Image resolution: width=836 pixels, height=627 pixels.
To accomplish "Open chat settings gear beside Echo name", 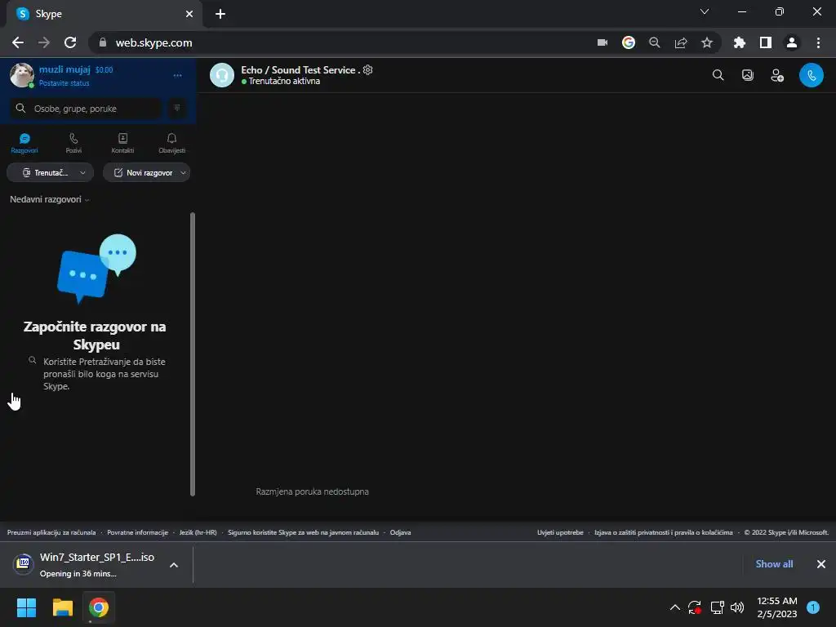I will [x=368, y=70].
